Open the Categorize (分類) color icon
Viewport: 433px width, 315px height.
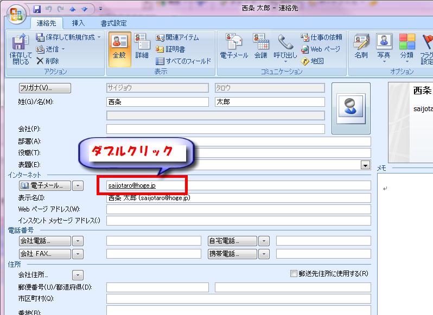click(x=406, y=43)
